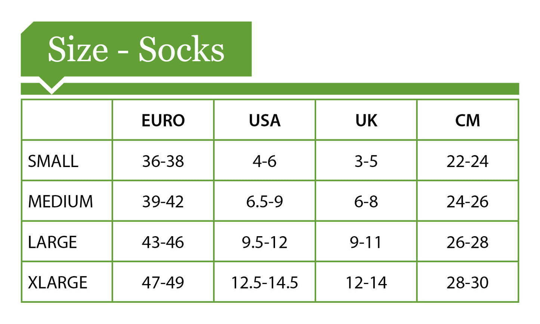Select the EURO column header

[163, 121]
